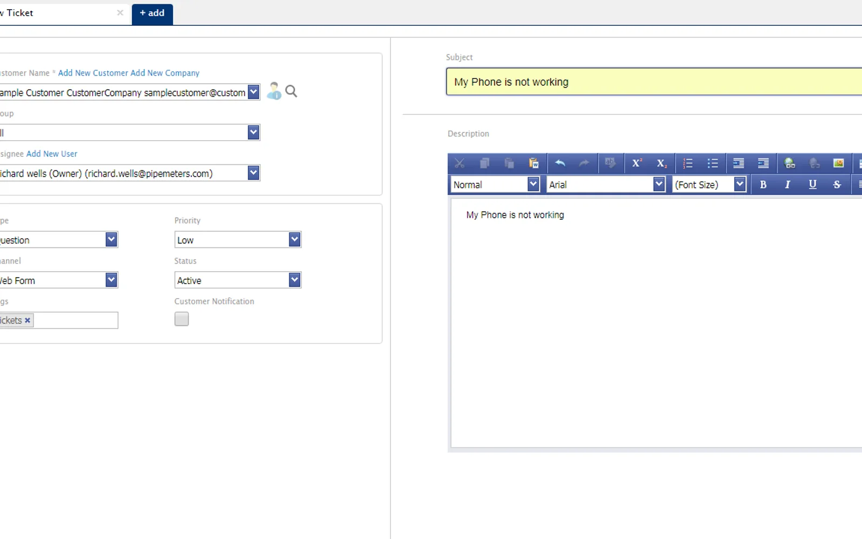Redo the edit in description editor
Screen dimensions: 862x539
pos(585,163)
